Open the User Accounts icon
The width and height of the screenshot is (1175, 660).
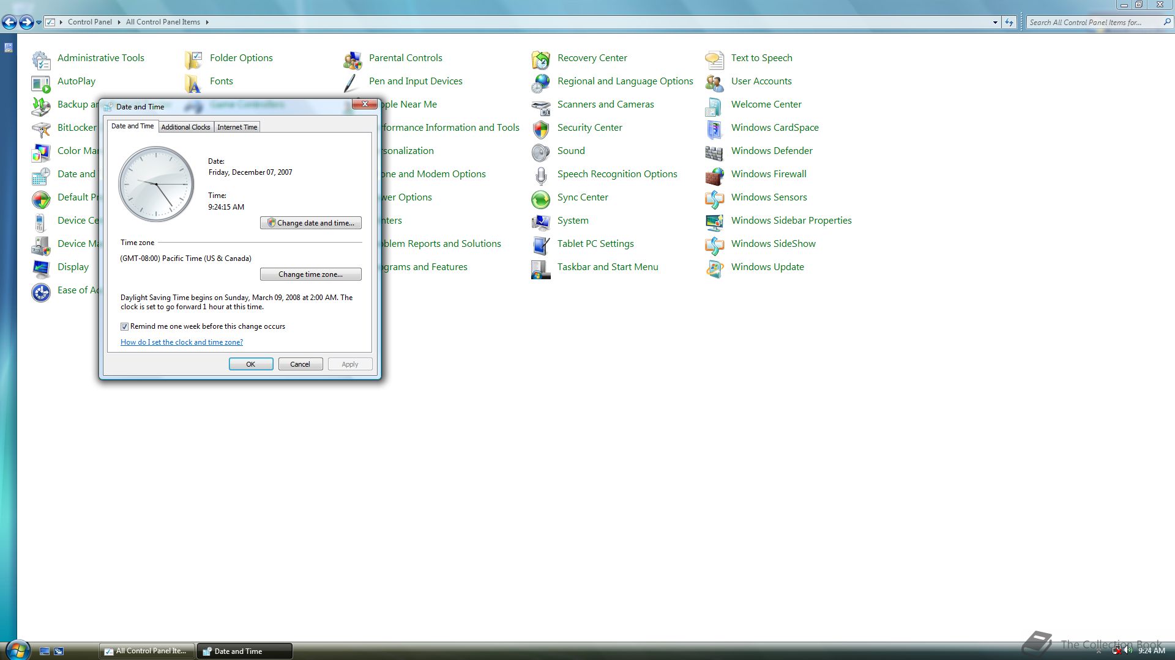pos(715,83)
